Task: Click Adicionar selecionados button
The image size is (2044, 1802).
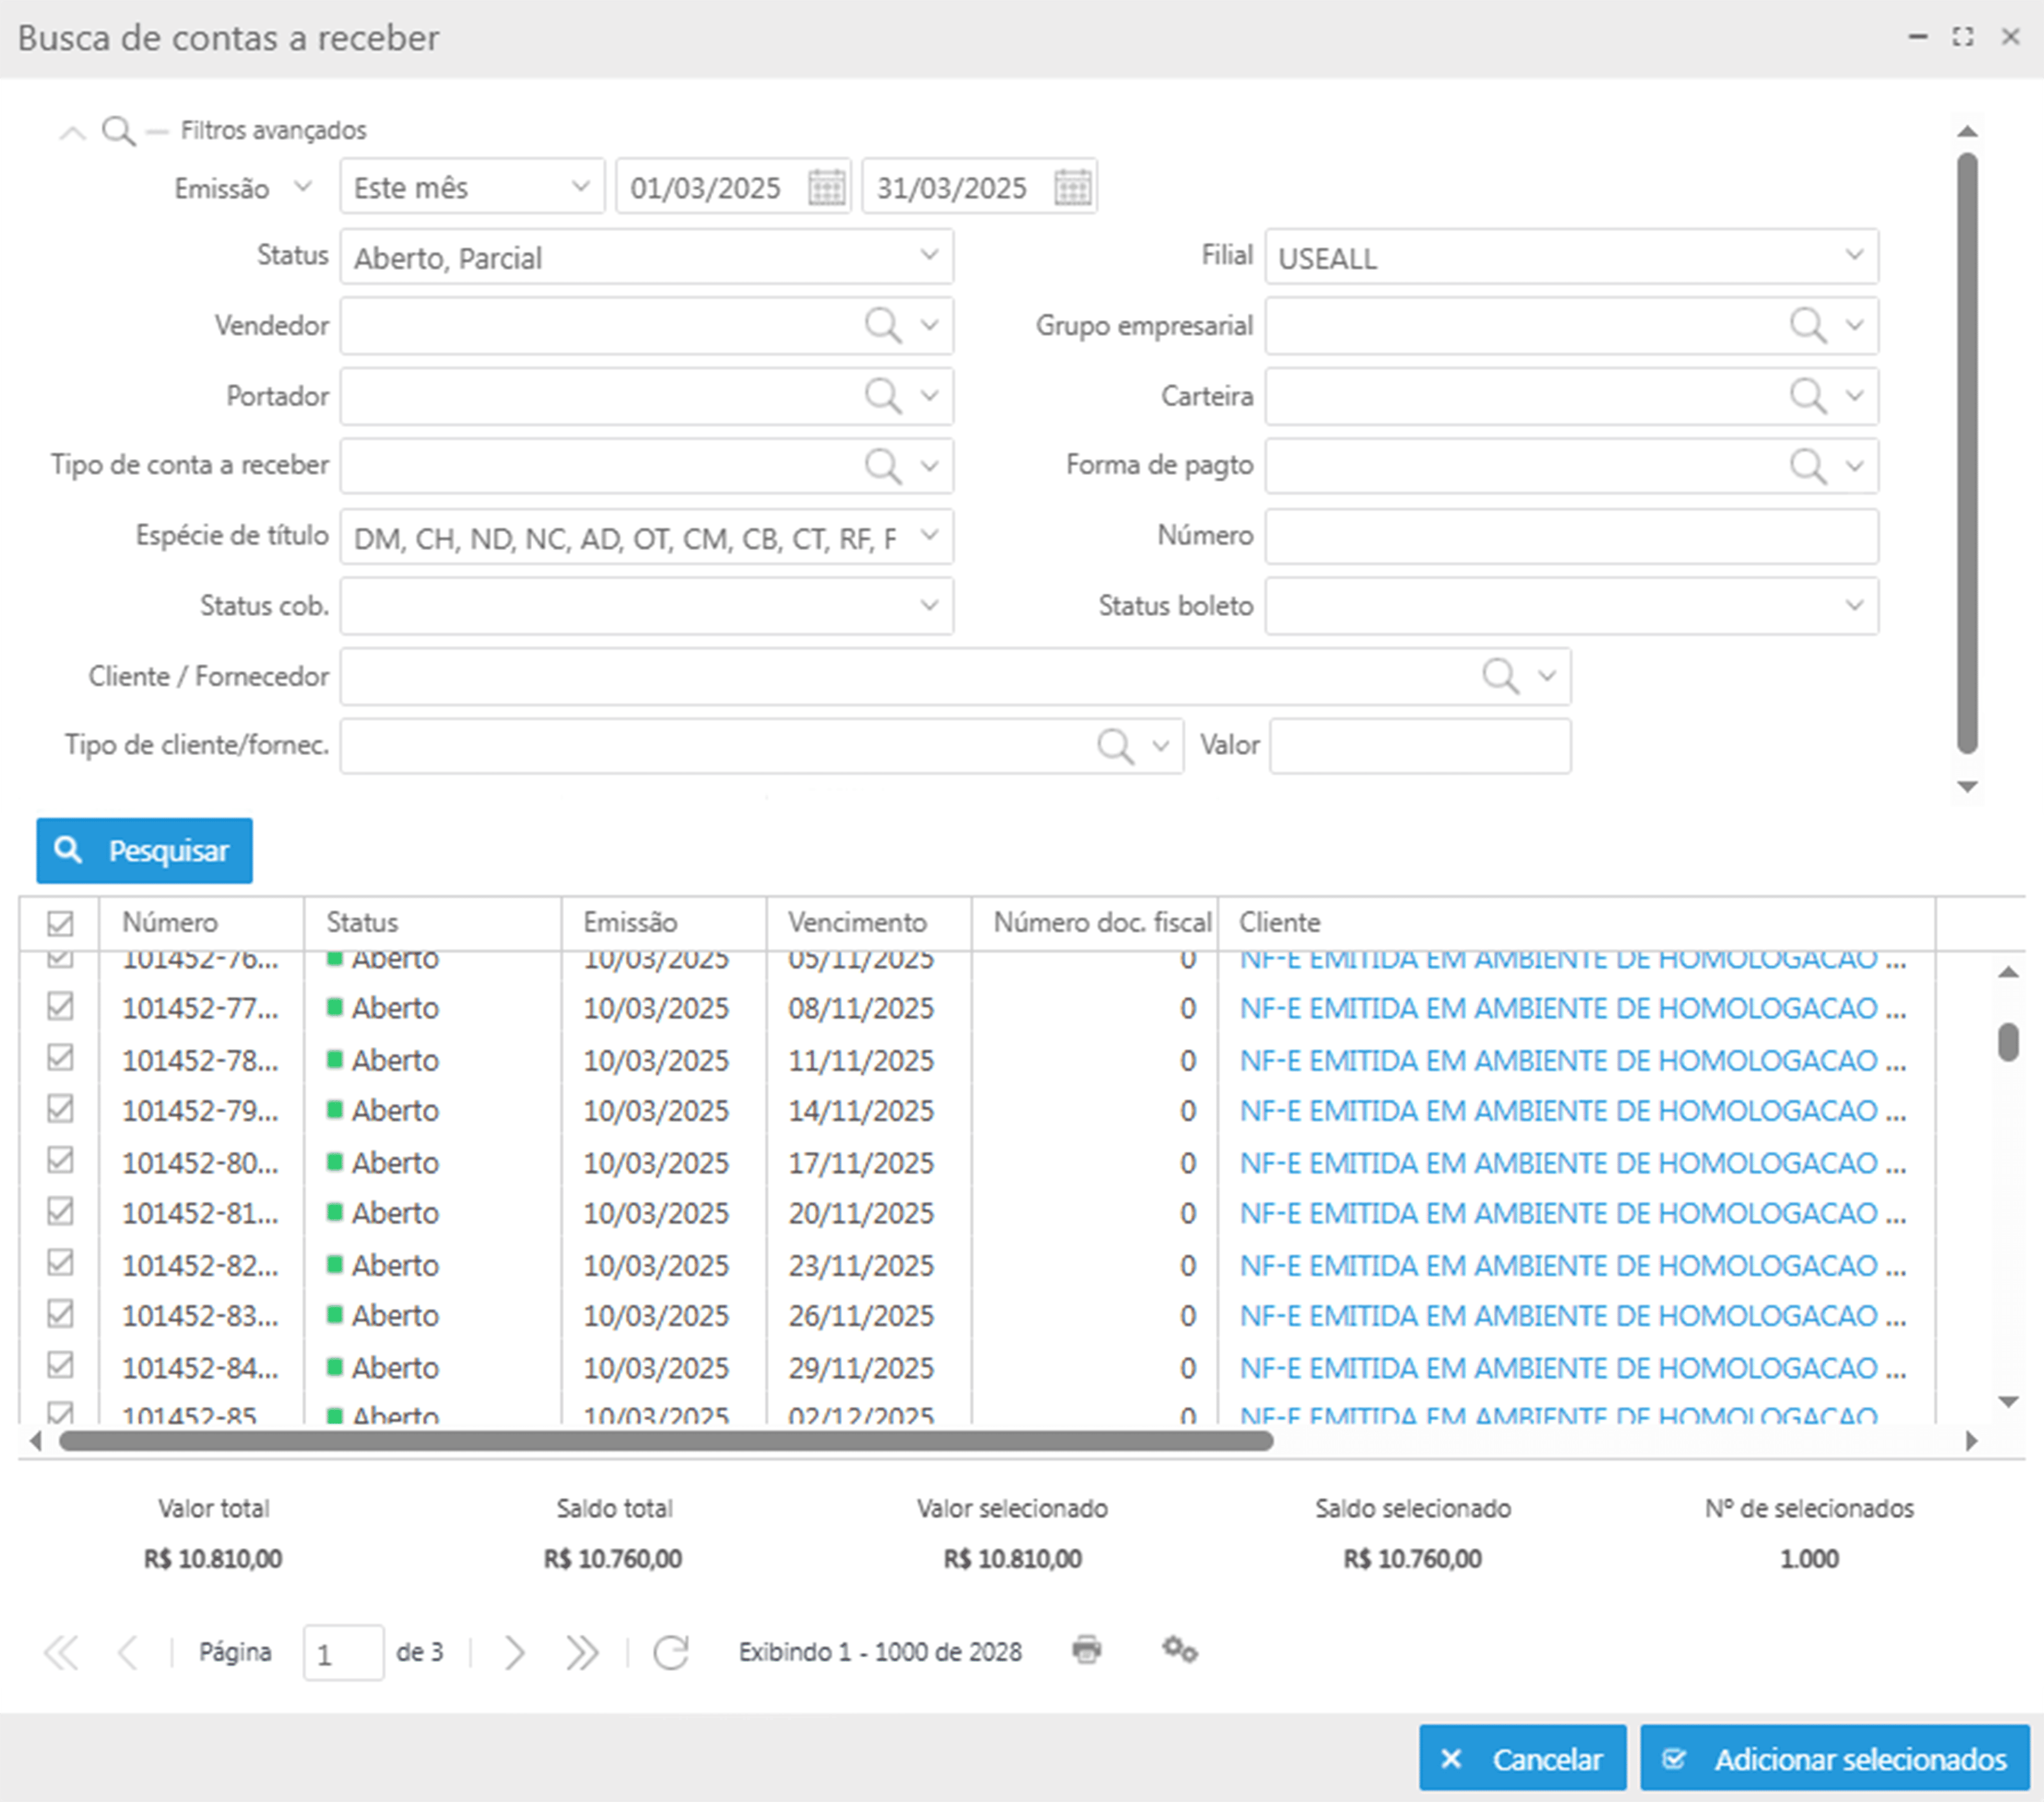Action: tap(1834, 1759)
